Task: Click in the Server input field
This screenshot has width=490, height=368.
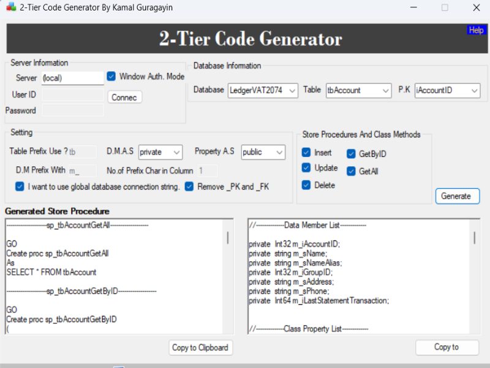Action: pyautogui.click(x=72, y=78)
